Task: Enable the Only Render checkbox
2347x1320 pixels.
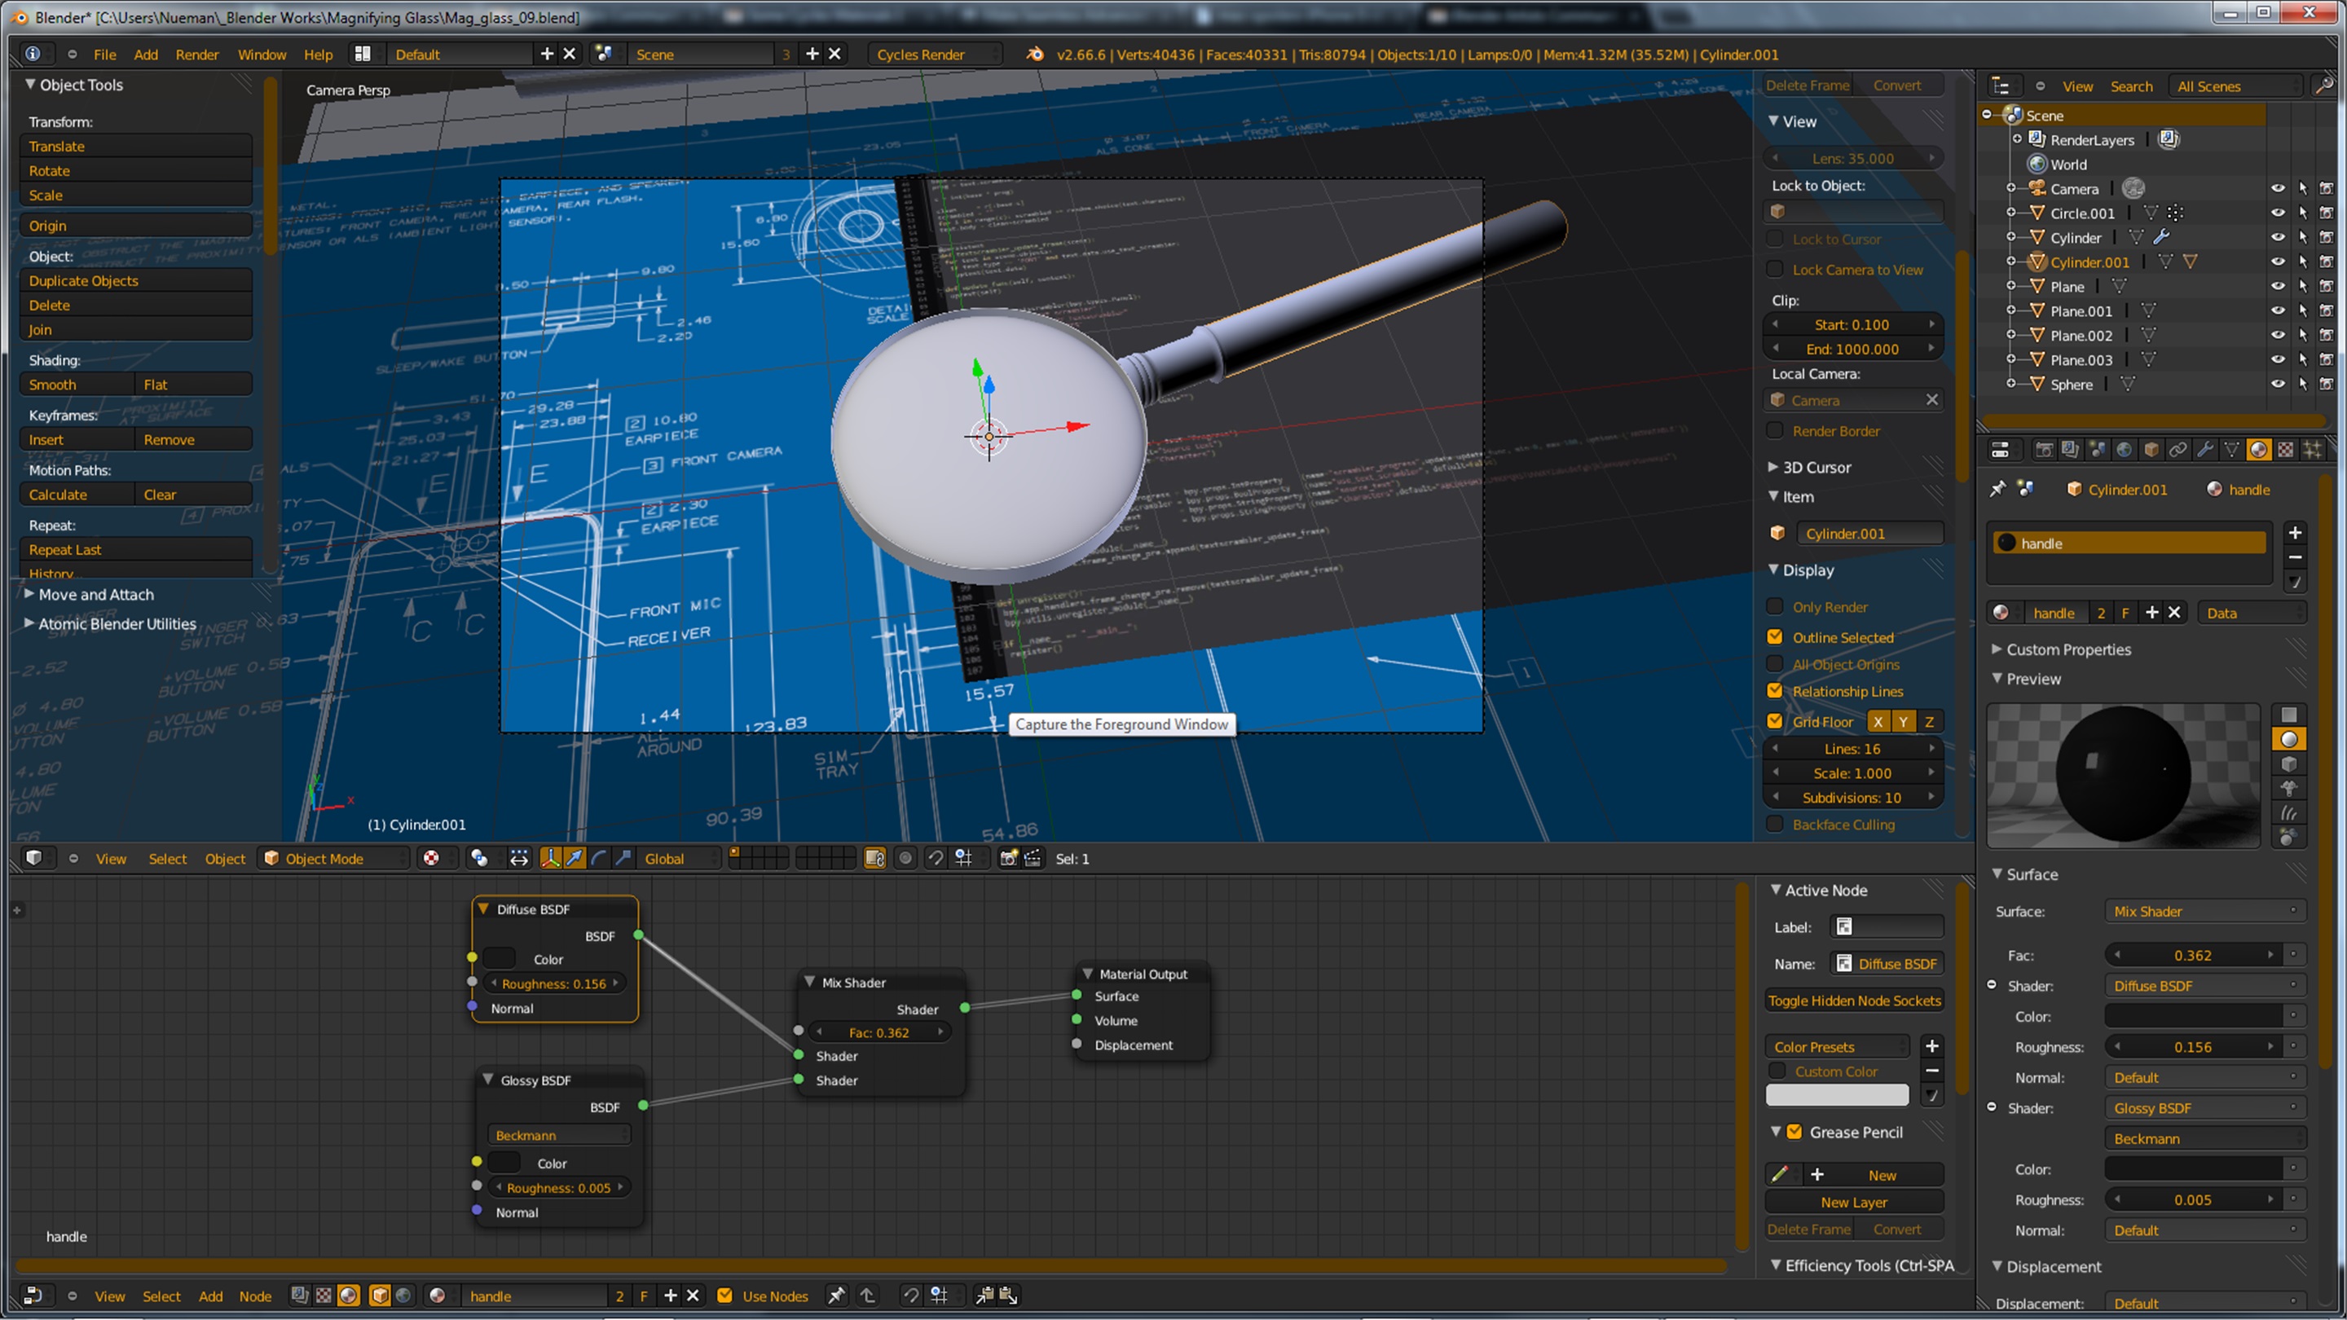Action: coord(1775,607)
